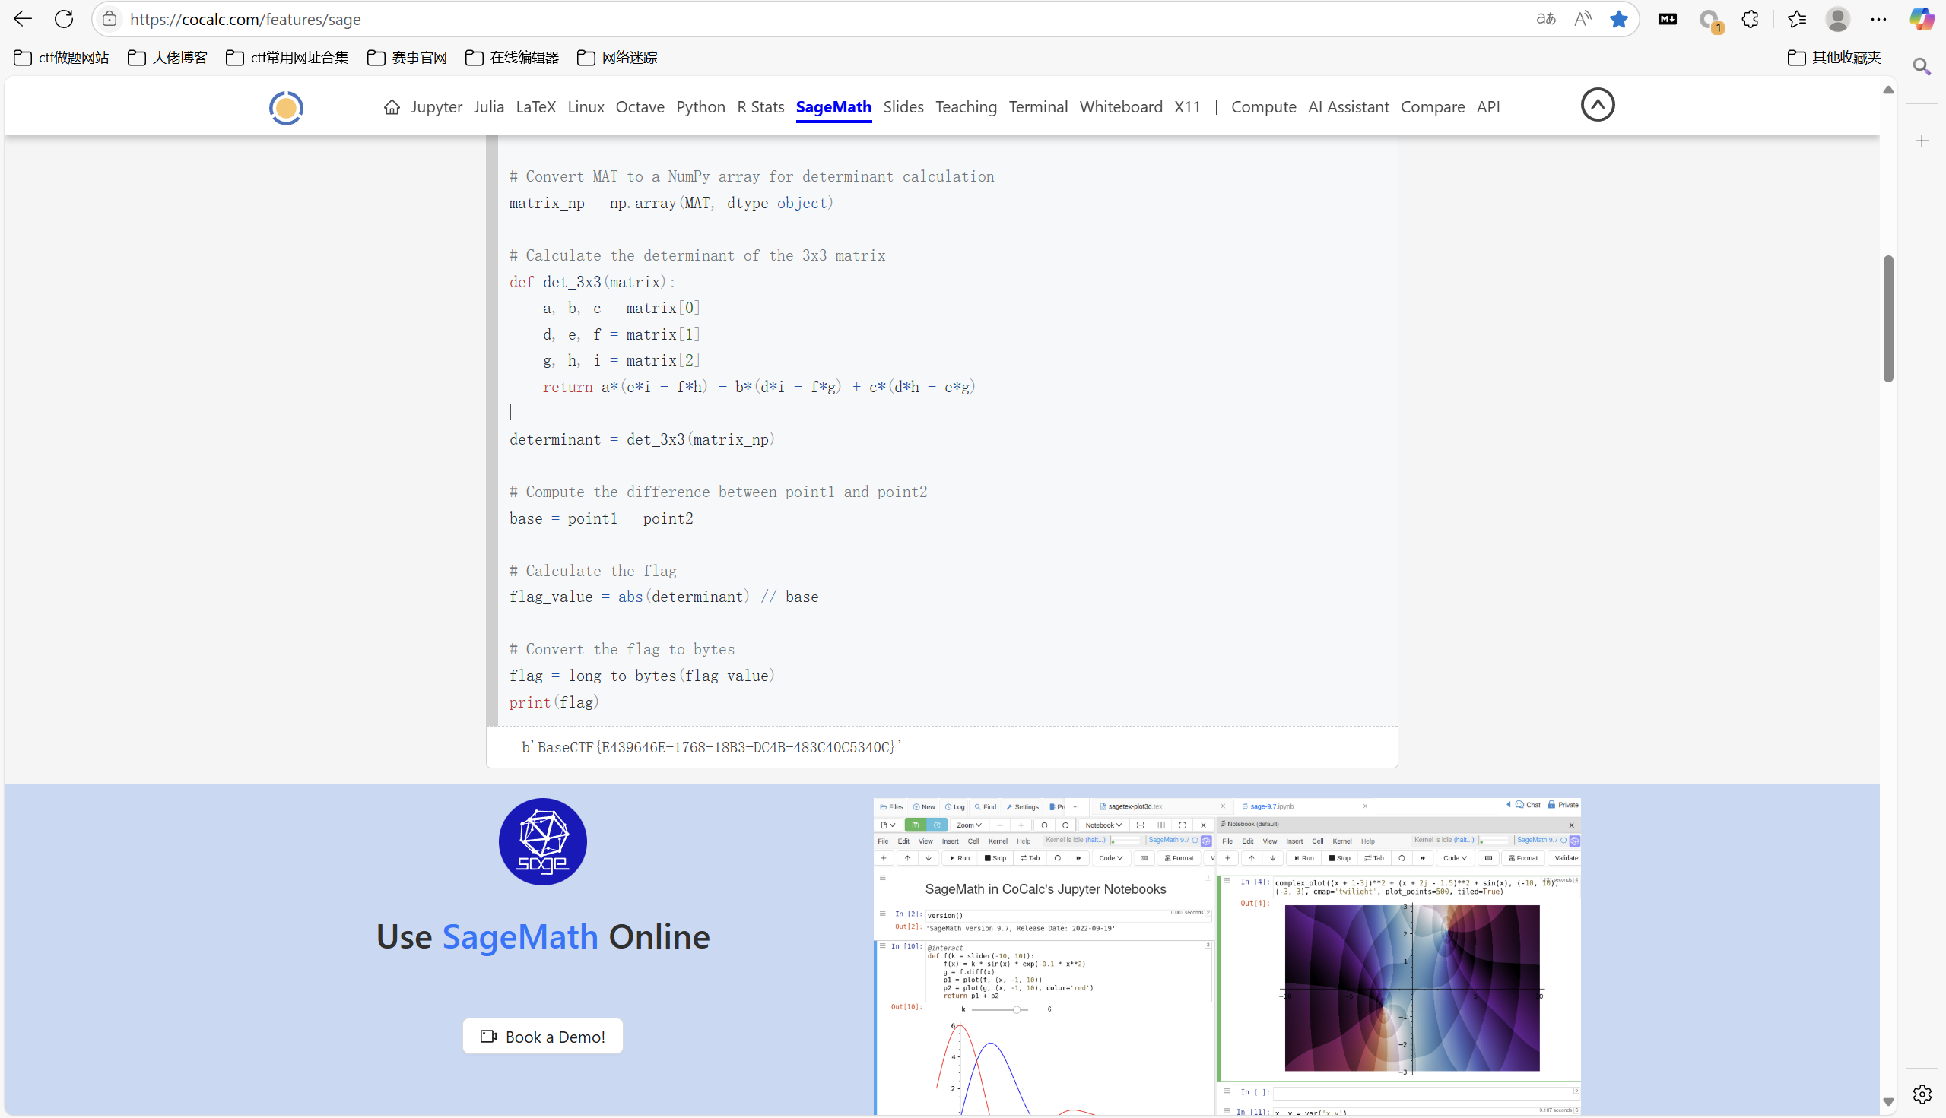1946x1118 pixels.
Task: Open the 大佬博客 bookmark folder
Action: (x=167, y=58)
